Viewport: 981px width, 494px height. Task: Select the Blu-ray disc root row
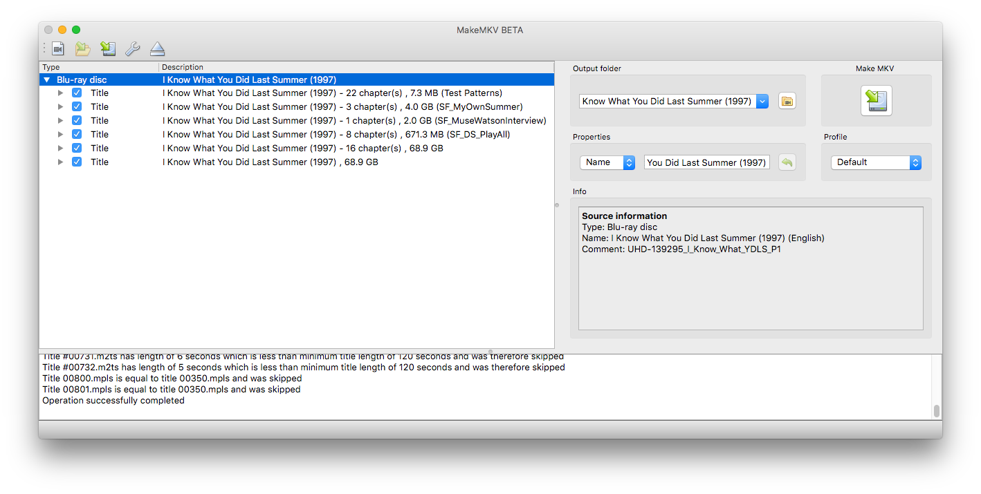297,80
